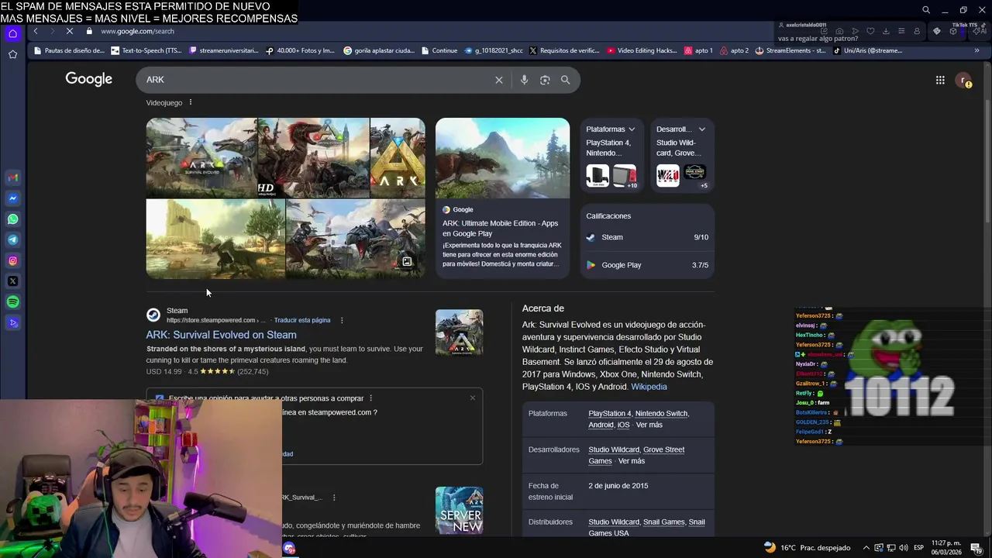Focus the ARK search input field
This screenshot has width=992, height=558.
[318, 80]
